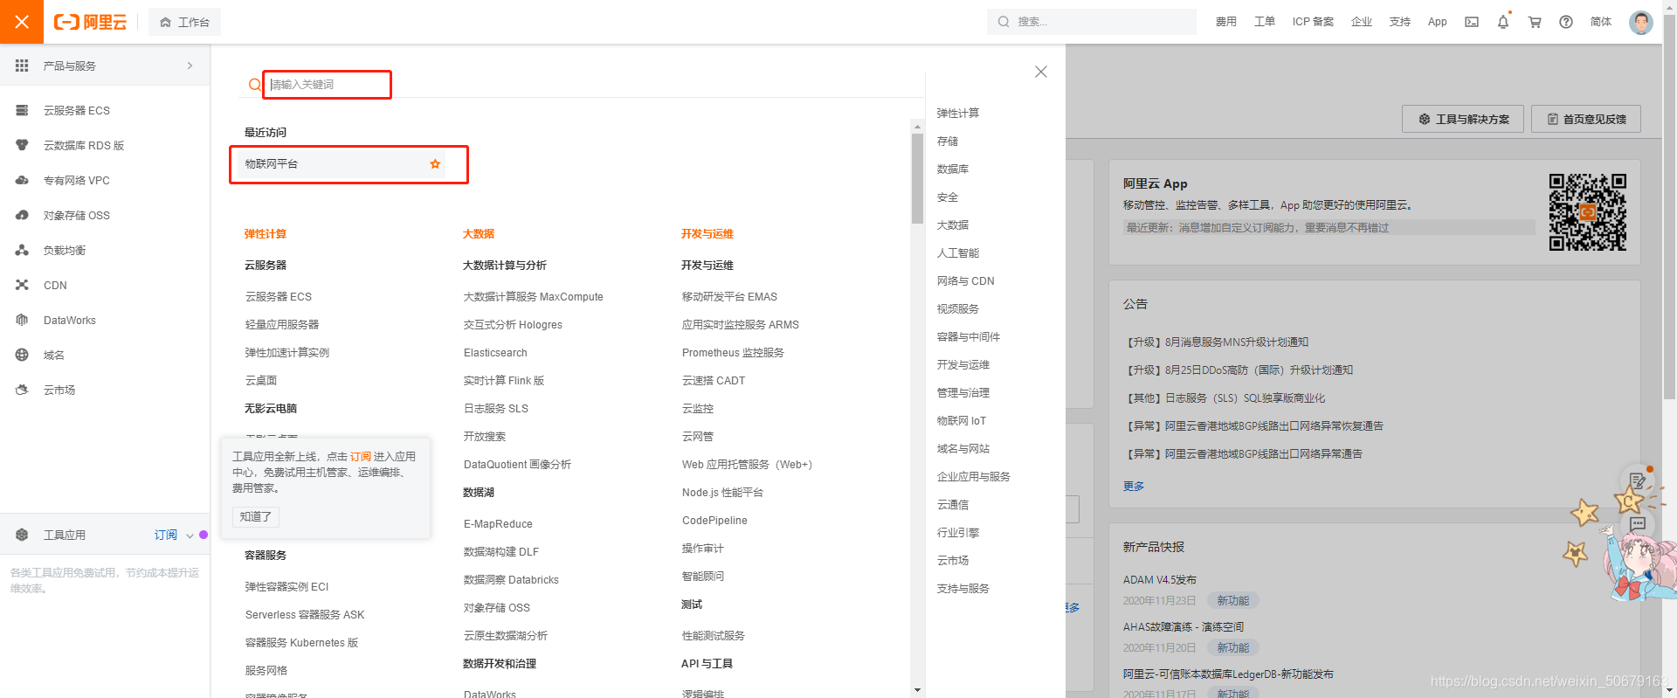
Task: Open the 企业 menu
Action: point(1362,22)
